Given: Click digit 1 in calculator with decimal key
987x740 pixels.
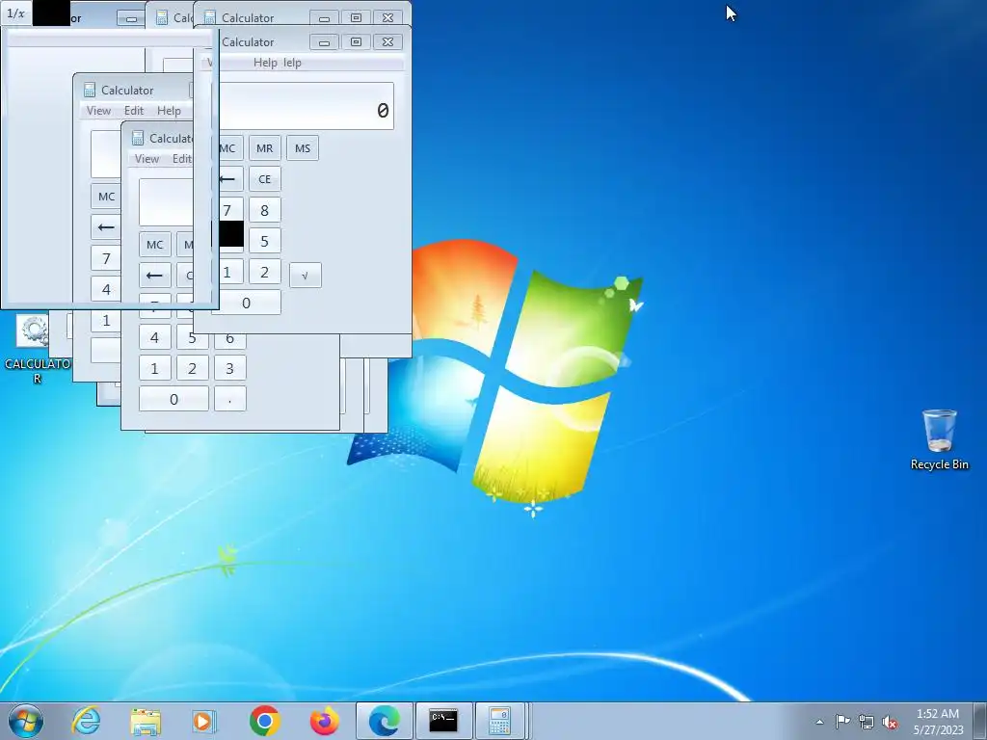Looking at the screenshot, I should 155,368.
